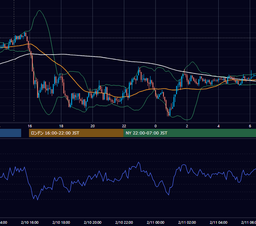
Task: Click the 16 hour axis label
Action: [30, 126]
